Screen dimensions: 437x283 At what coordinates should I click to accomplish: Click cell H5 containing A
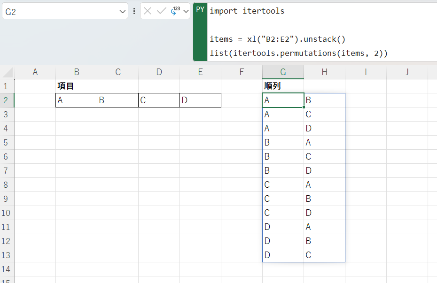[x=324, y=143]
